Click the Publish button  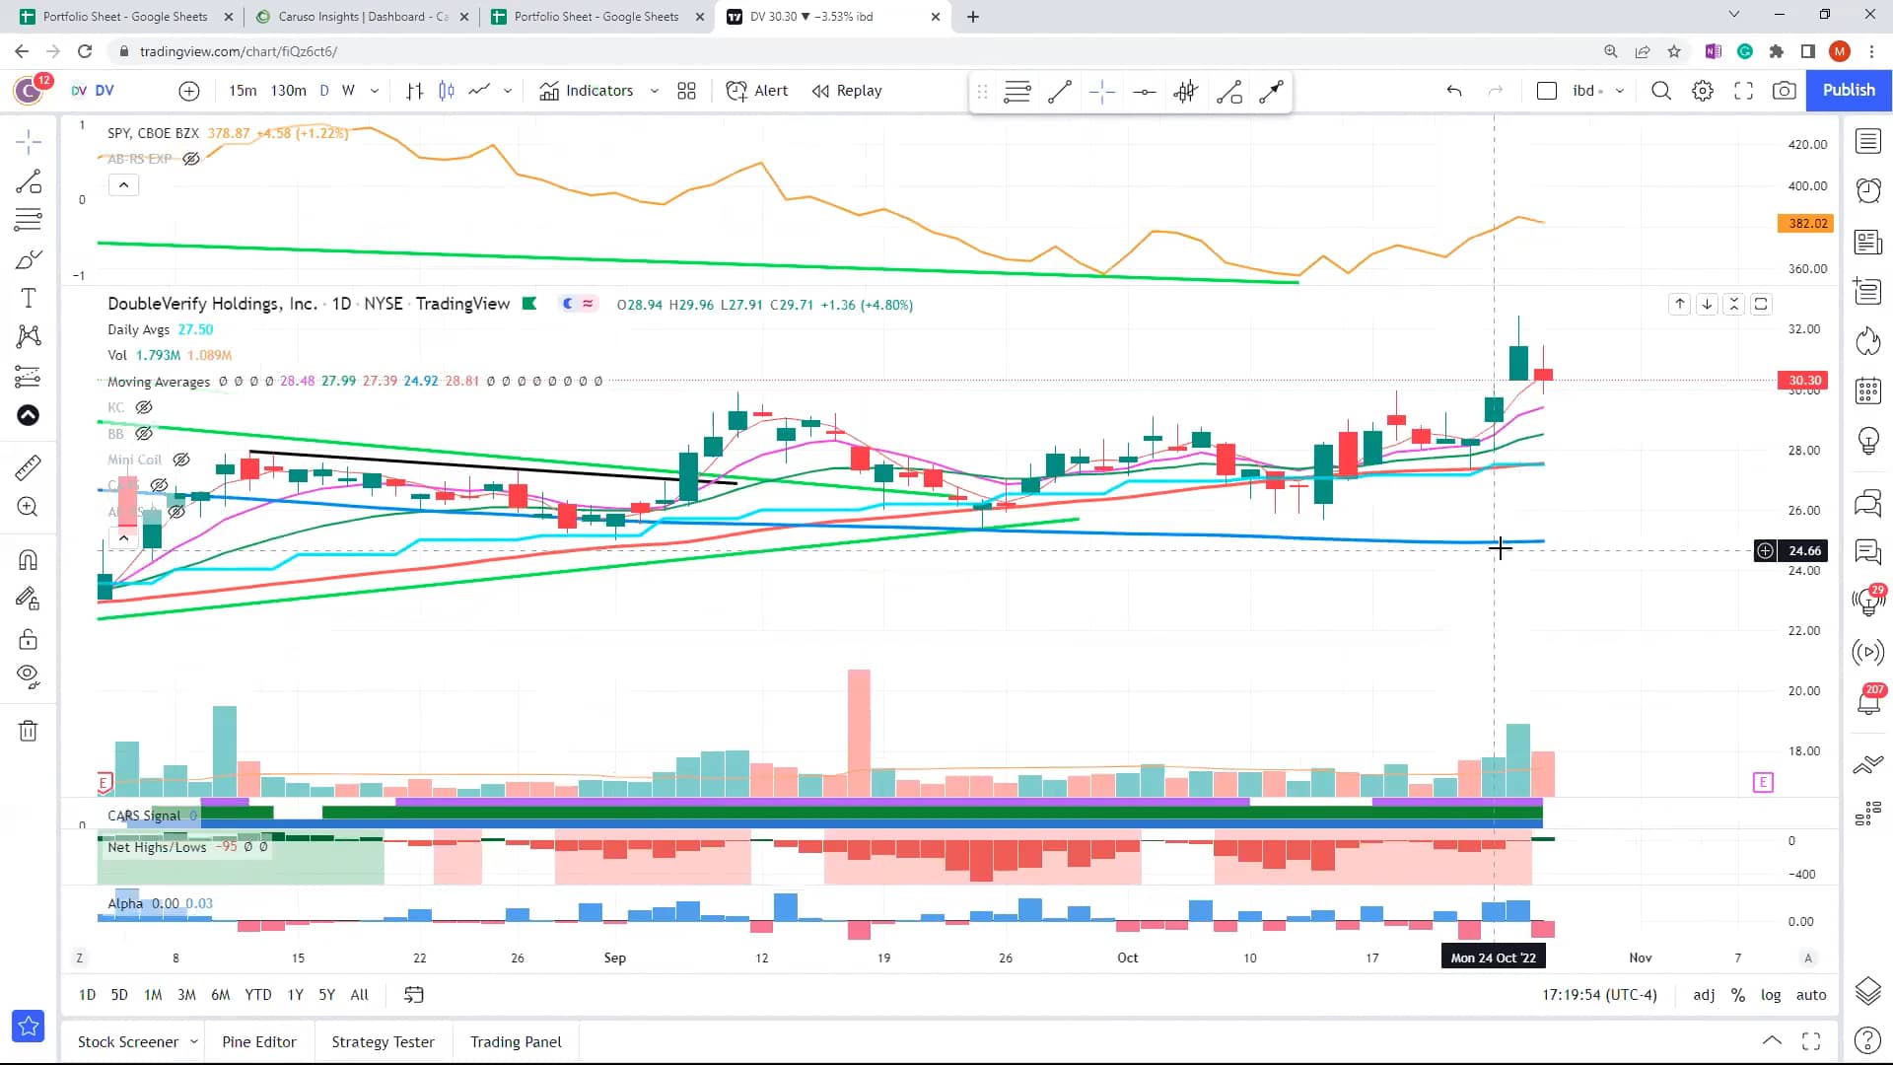1848,90
